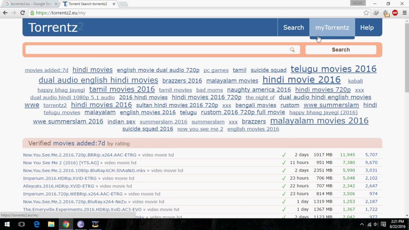Click the 'bad moms' tag

click(x=209, y=90)
